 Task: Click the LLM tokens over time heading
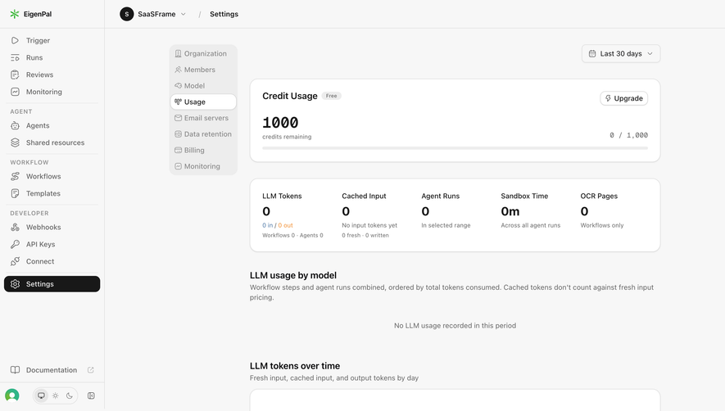click(x=295, y=366)
